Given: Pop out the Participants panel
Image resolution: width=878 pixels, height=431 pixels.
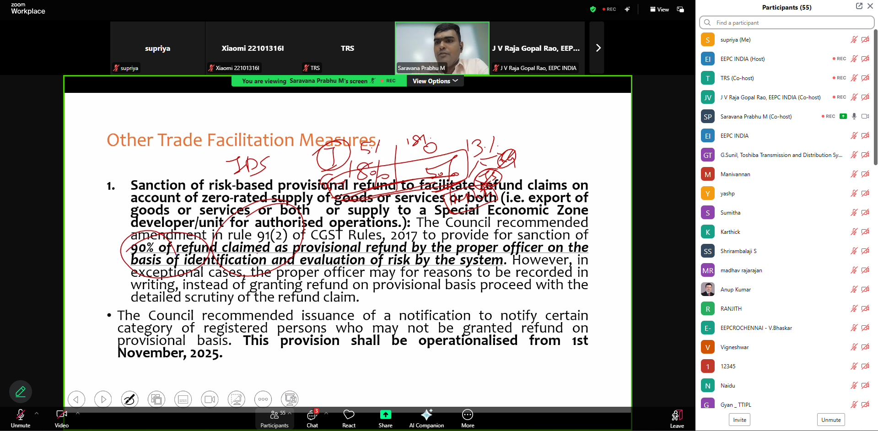Looking at the screenshot, I should (x=859, y=6).
